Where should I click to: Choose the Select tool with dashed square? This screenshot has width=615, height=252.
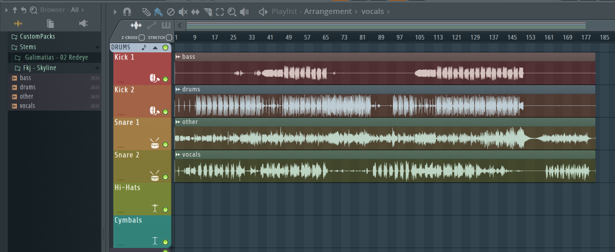220,12
